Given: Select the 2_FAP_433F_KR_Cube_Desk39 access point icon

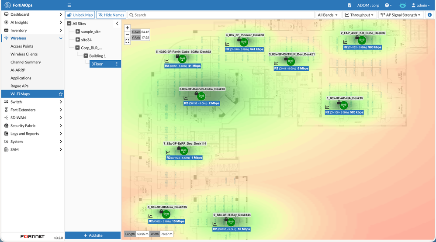Looking at the screenshot, I should click(x=362, y=40).
